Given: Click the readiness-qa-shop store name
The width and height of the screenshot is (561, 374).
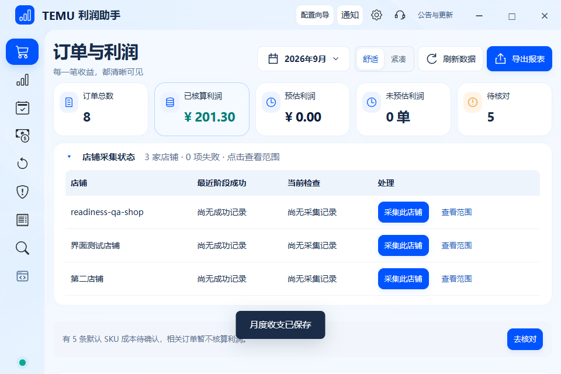Looking at the screenshot, I should (107, 212).
